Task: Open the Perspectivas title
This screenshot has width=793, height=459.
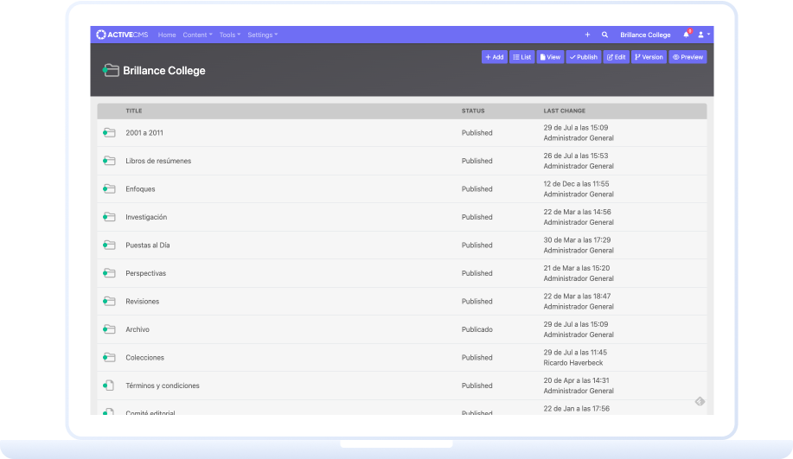Action: pos(145,273)
